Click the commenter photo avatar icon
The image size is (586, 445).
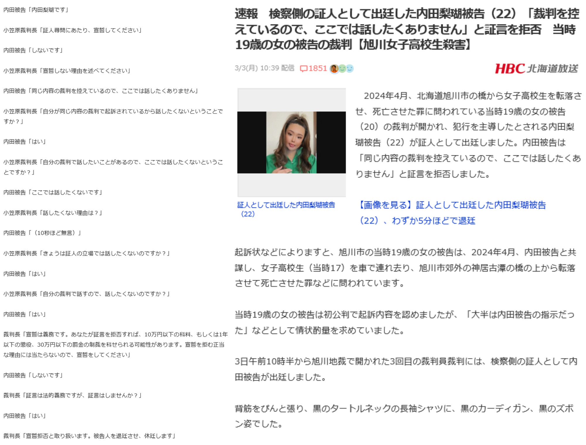pos(334,69)
